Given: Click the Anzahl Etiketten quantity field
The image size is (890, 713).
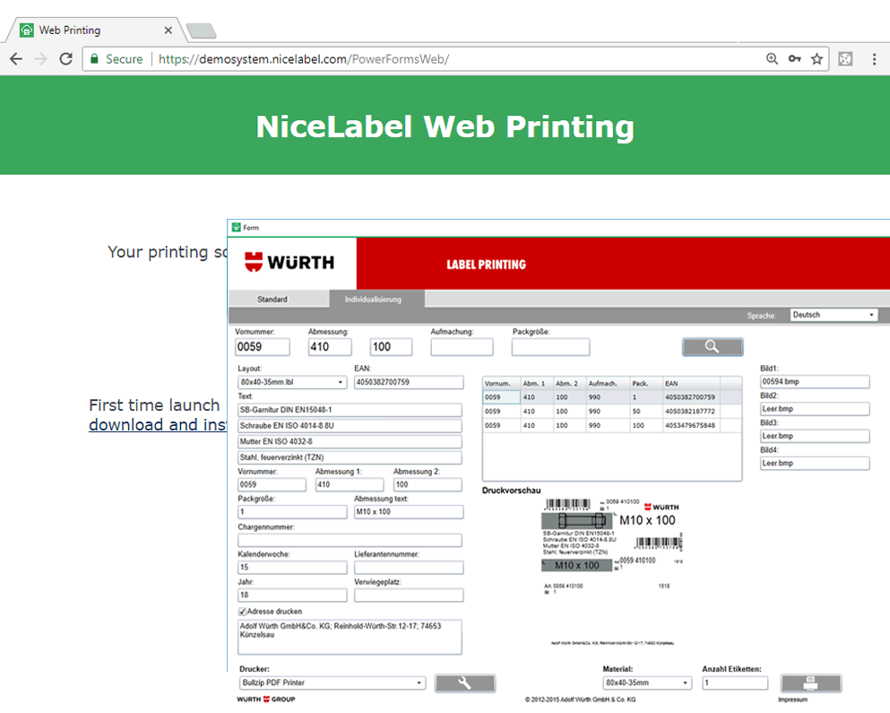Looking at the screenshot, I should pos(735,683).
